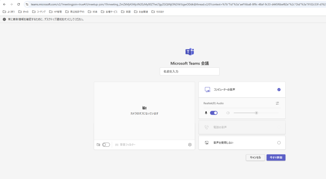This screenshot has height=179, width=326.
Task: Open the 娯楽 bookmark folder
Action: point(93,12)
